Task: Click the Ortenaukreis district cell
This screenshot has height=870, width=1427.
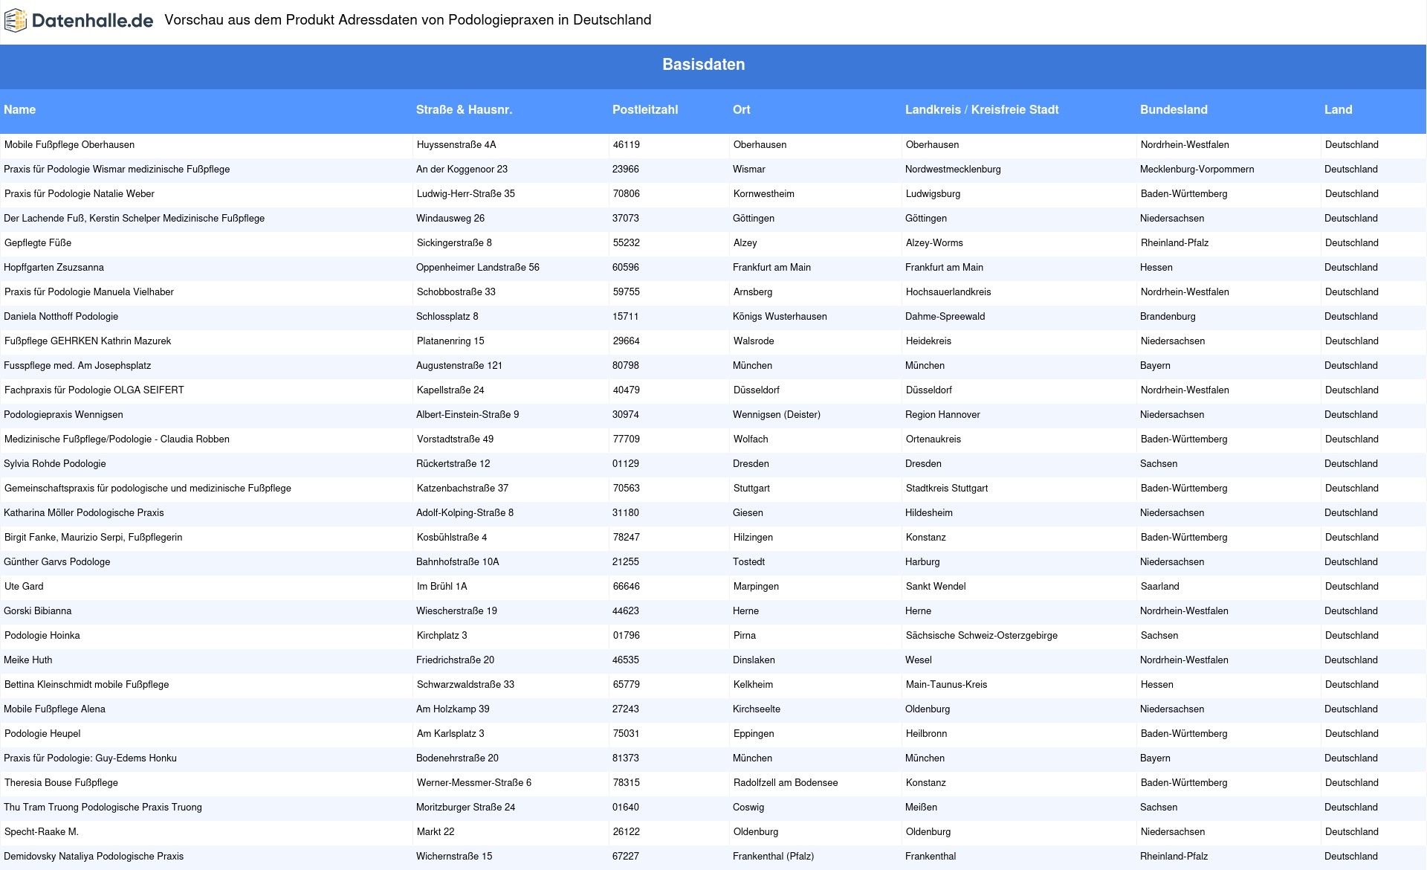Action: tap(933, 439)
